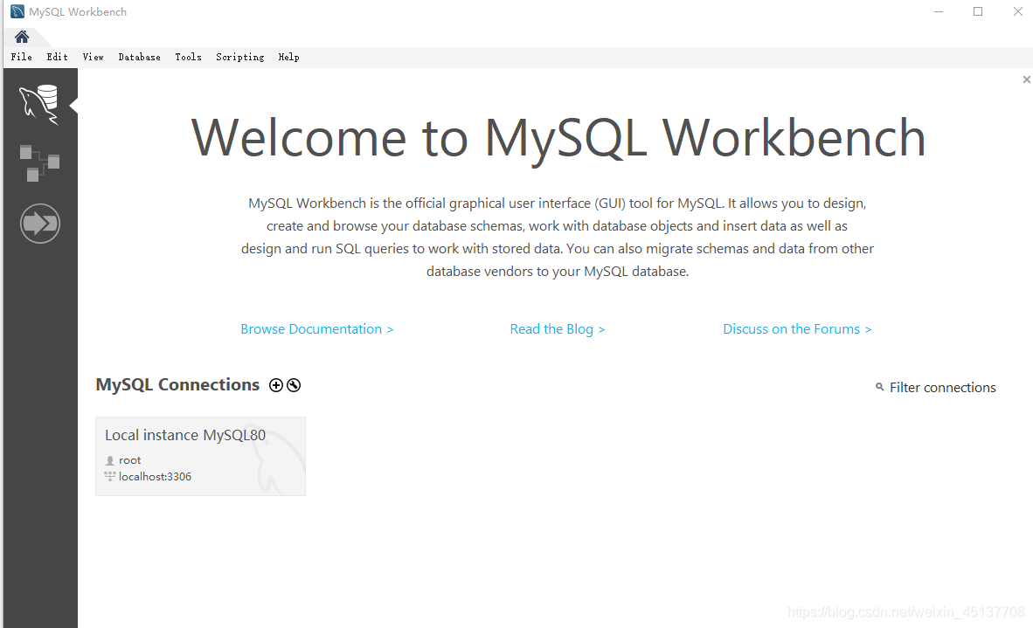
Task: Maximize the MySQL Workbench window
Action: click(978, 12)
